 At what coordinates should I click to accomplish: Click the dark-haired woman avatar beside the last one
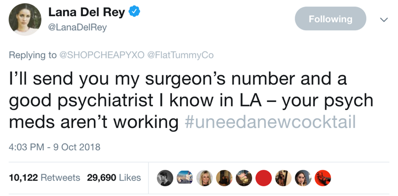(x=303, y=177)
